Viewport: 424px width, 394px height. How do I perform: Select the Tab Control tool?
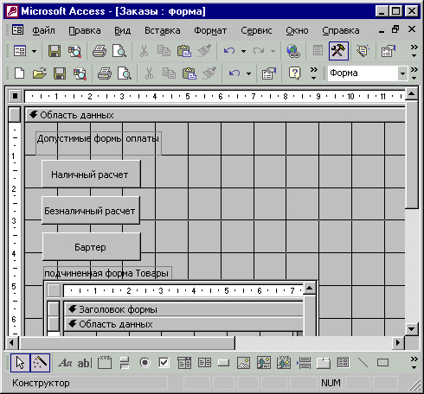[x=324, y=363]
